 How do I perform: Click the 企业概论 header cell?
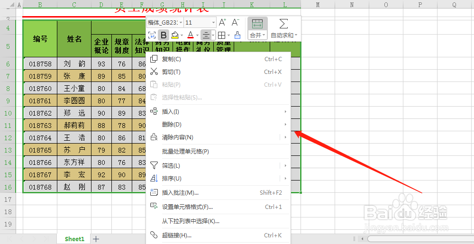101,45
